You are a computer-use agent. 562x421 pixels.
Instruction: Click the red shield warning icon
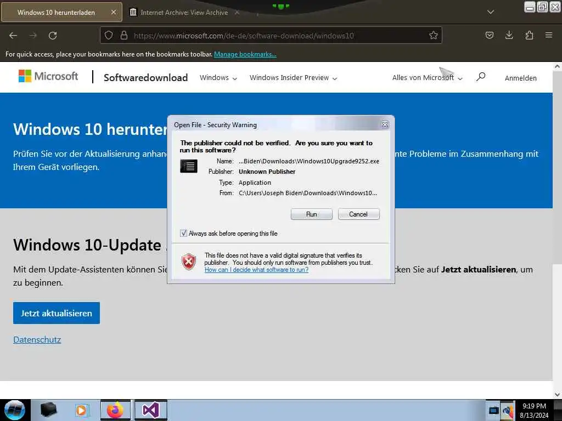189,261
